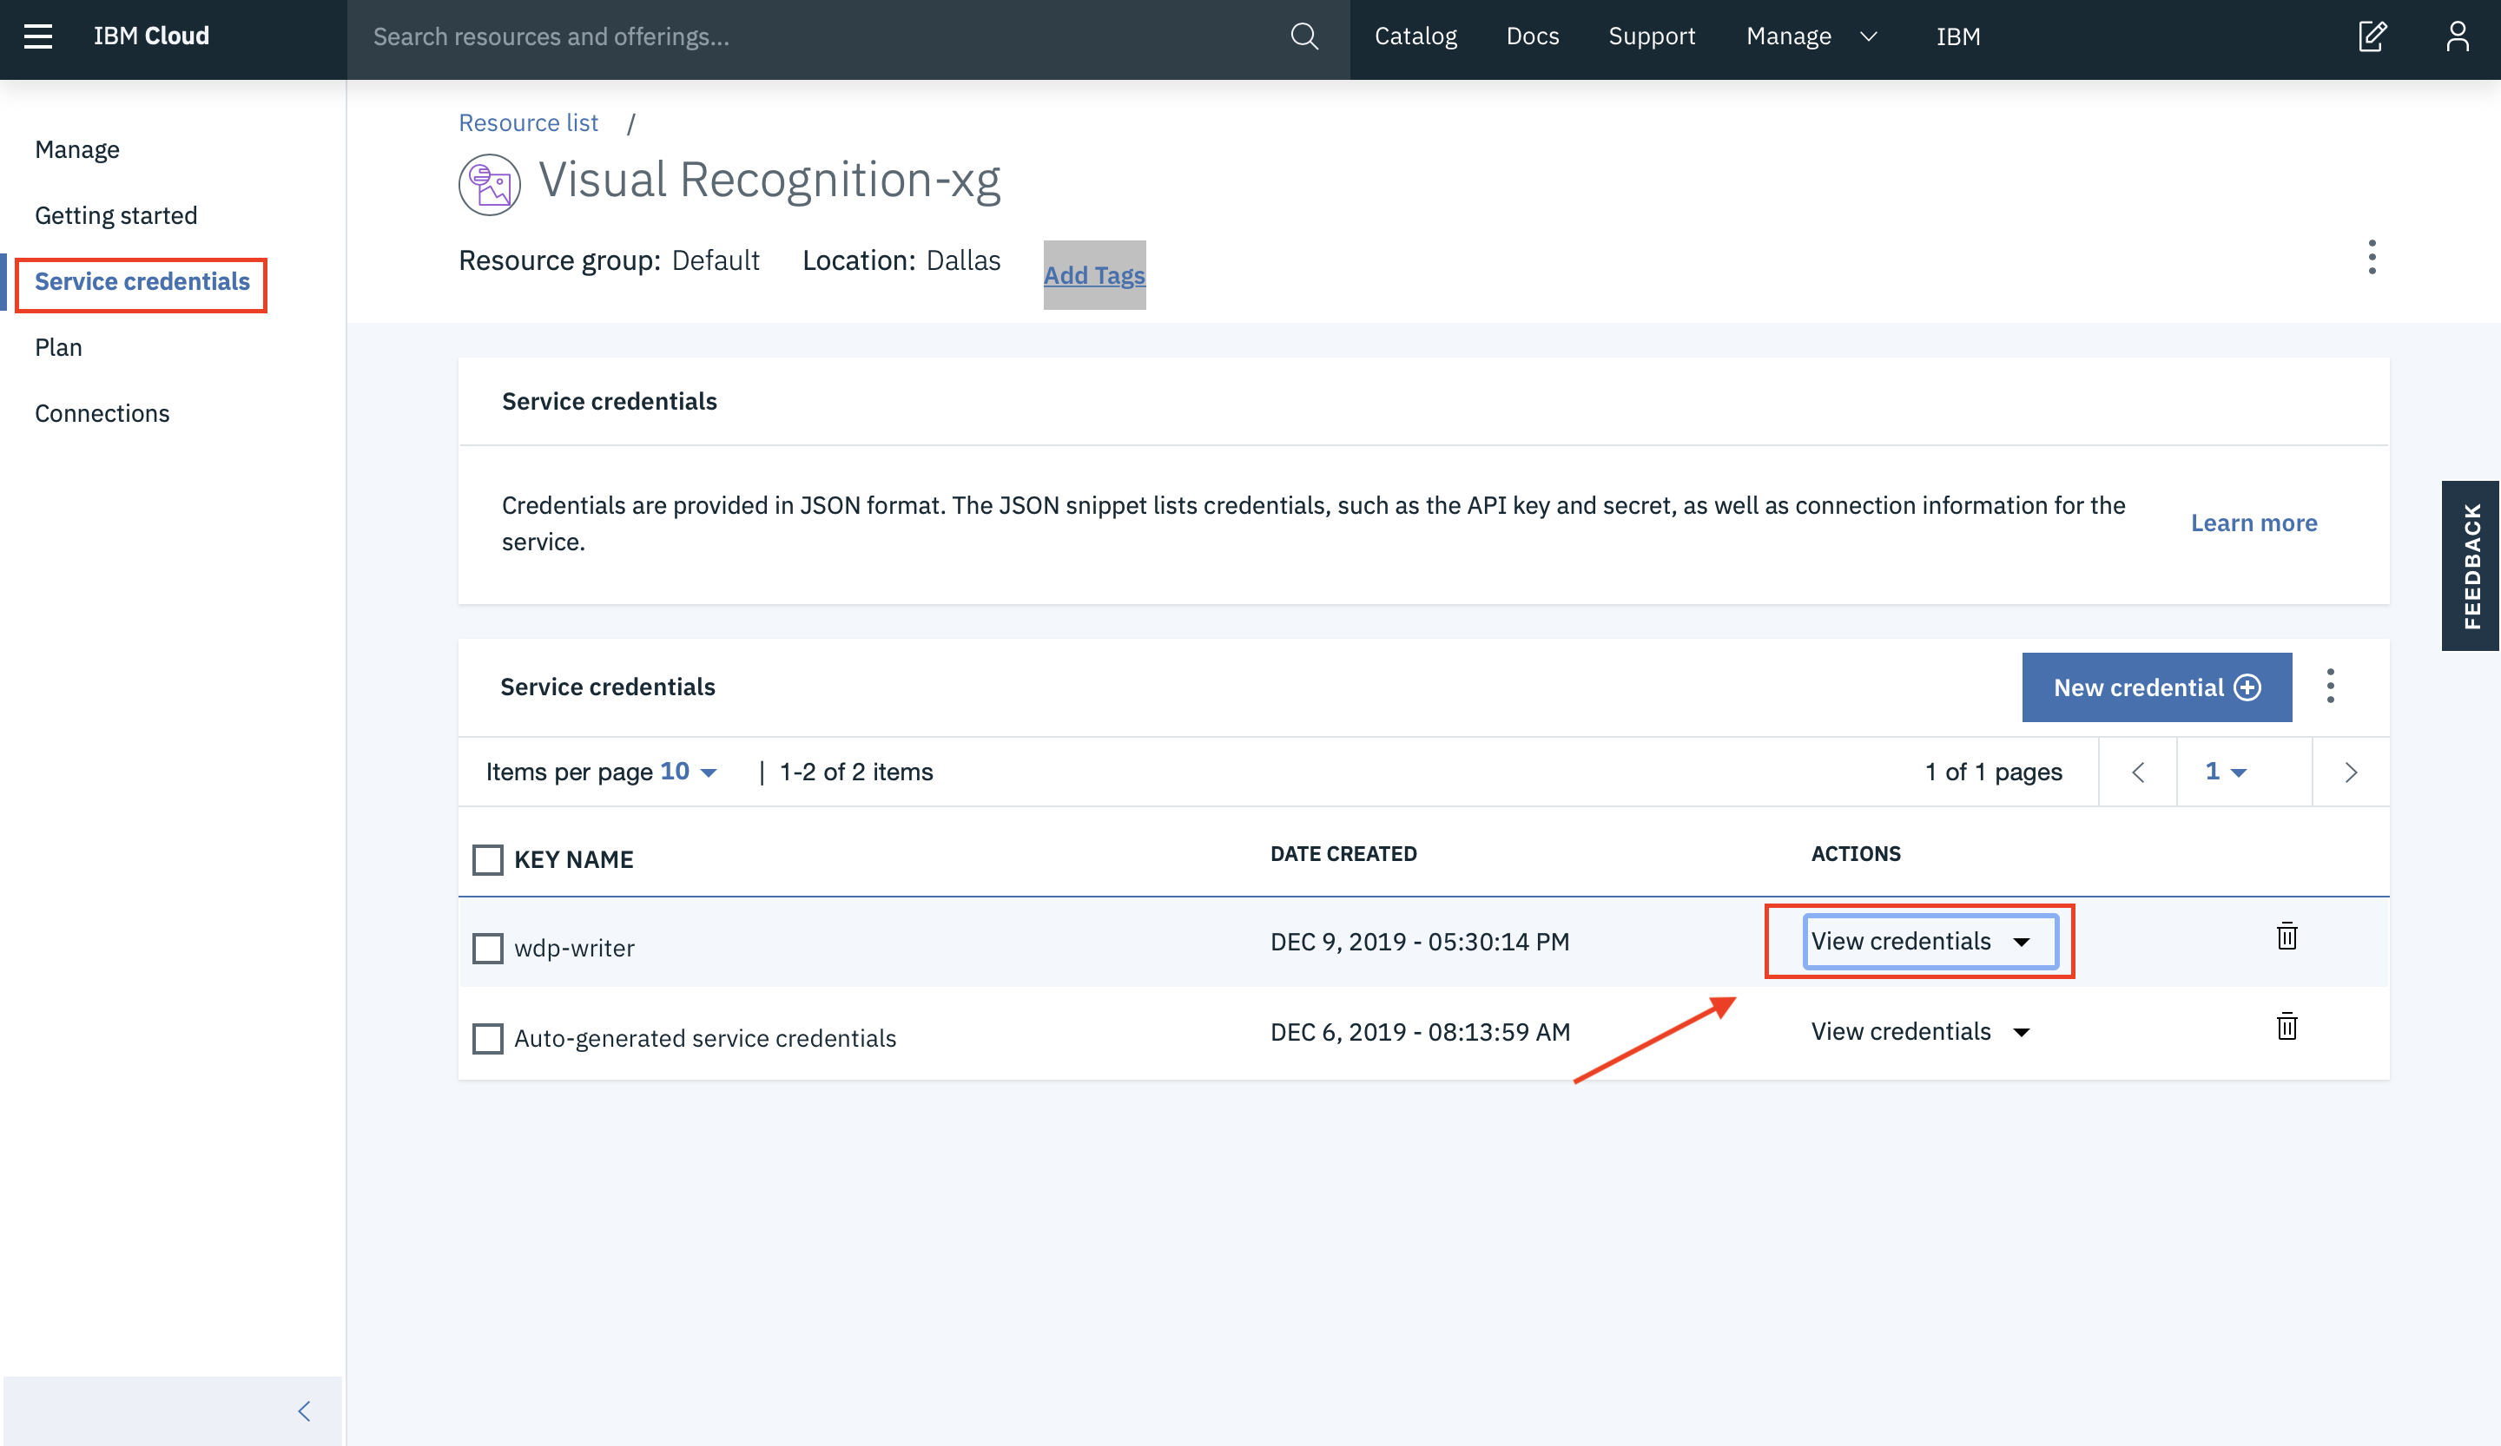The width and height of the screenshot is (2501, 1446).
Task: Open the three-dot menu beside New credential
Action: point(2330,687)
